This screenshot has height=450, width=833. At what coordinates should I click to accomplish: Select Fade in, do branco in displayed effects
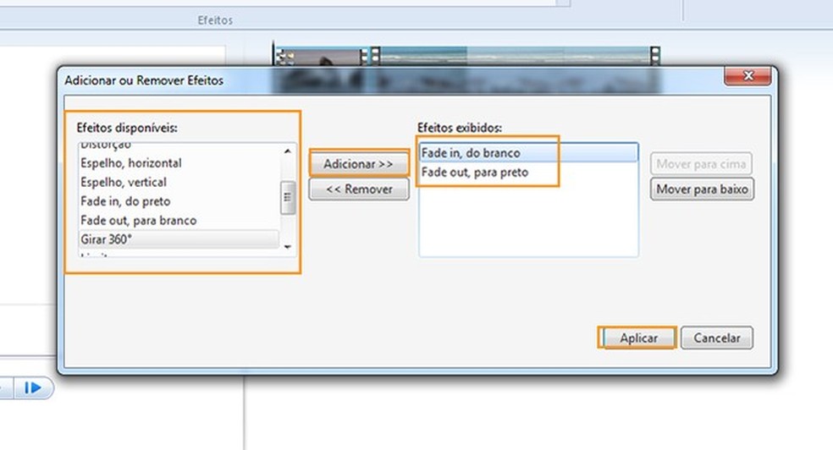point(528,153)
